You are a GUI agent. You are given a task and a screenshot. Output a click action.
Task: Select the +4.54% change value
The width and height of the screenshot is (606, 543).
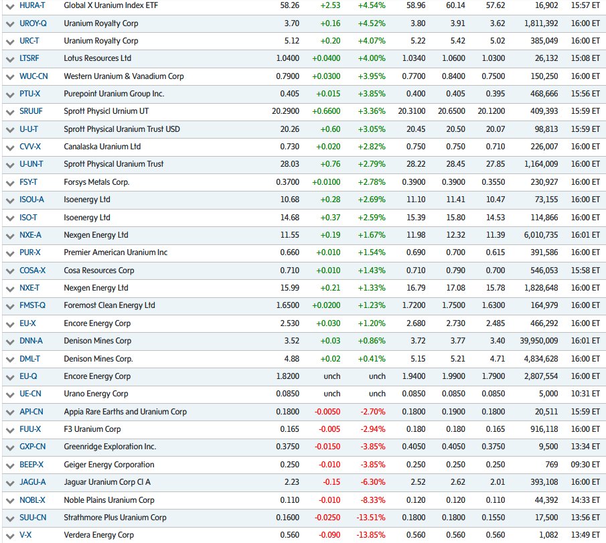(372, 5)
